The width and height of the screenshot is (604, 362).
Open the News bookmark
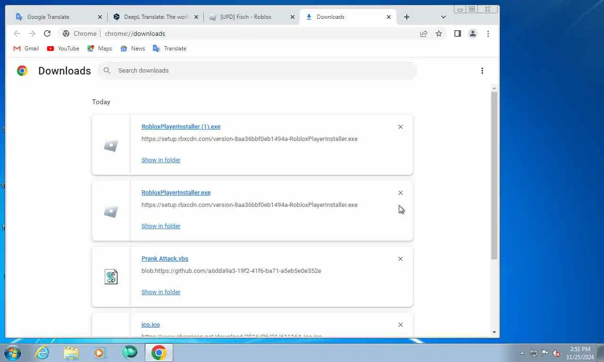[x=133, y=49]
